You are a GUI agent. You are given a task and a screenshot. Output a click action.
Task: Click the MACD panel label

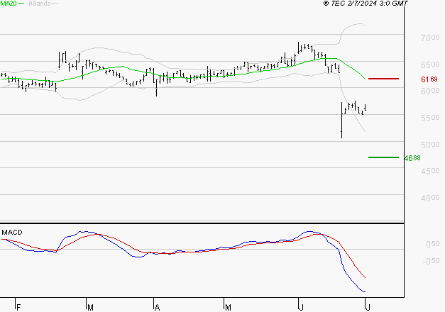[x=12, y=233]
